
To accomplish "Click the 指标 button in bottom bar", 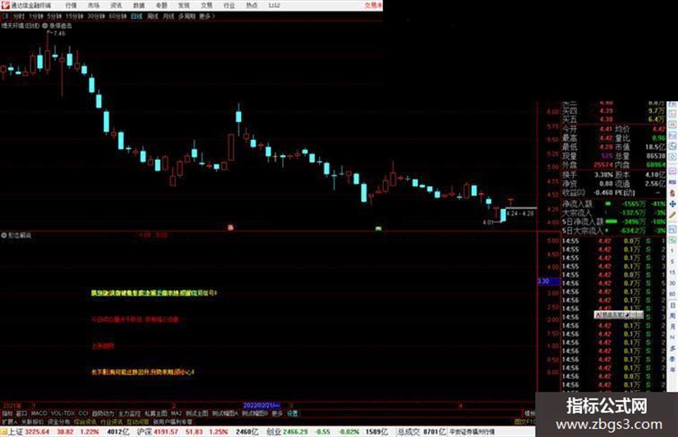I will [x=7, y=413].
